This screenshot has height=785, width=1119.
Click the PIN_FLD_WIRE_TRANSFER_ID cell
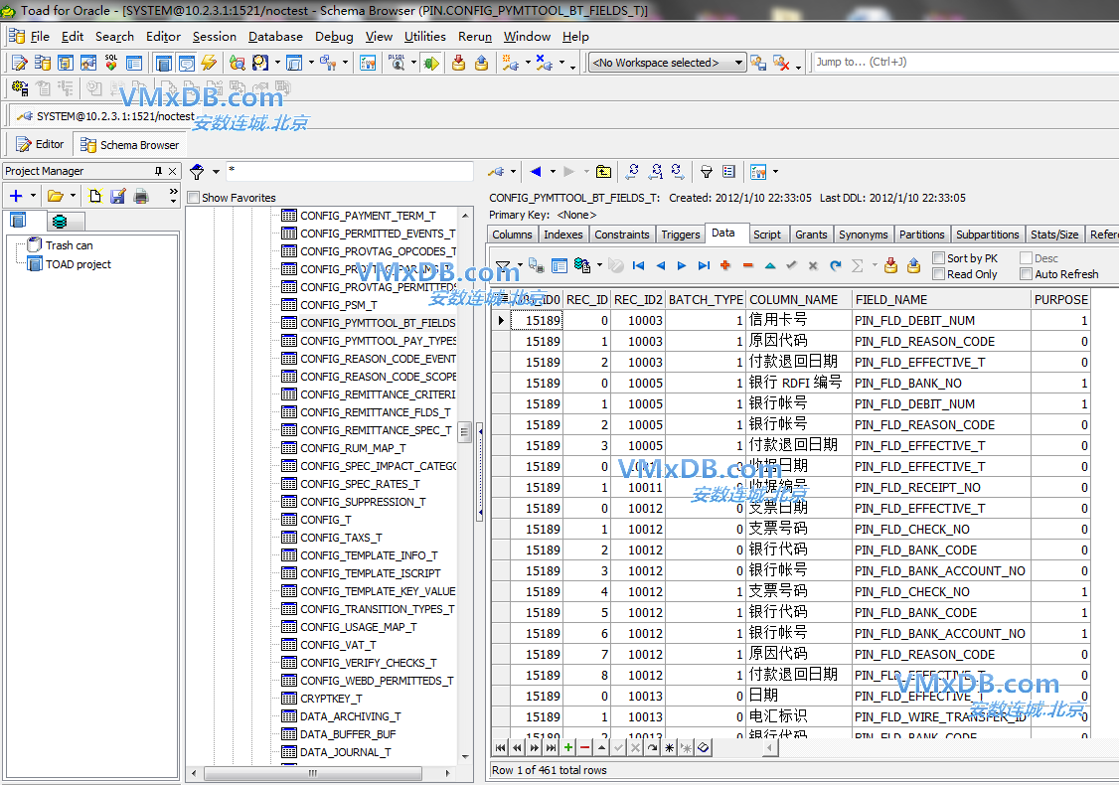[x=942, y=716]
